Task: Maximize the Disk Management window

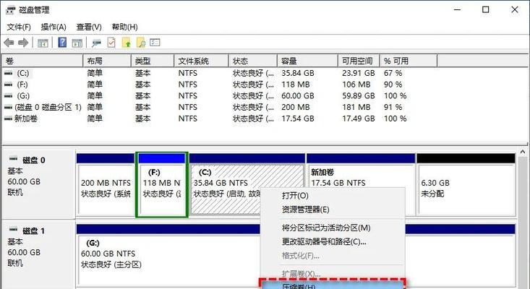Action: click(486, 9)
